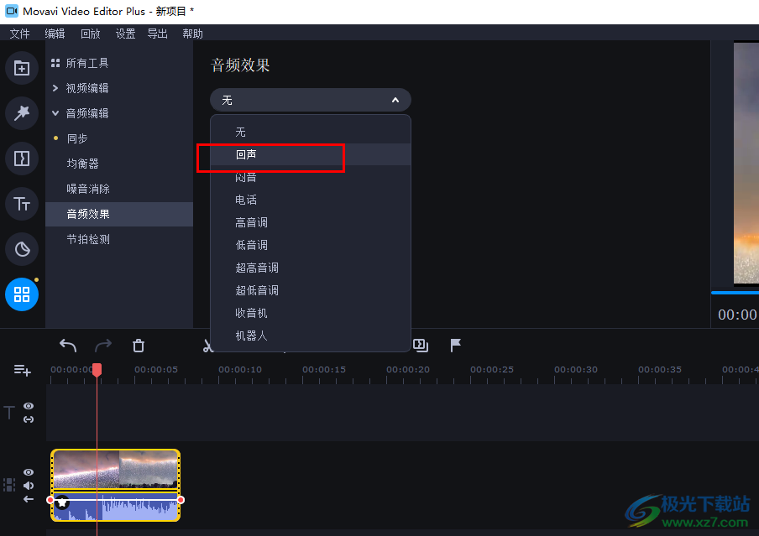Mute the video track speaker icon
Viewport: 759px width, 536px height.
(x=29, y=486)
